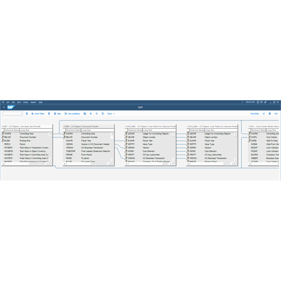This screenshot has width=281, height=281.
Task: Click the SAP logo
Action: click(x=11, y=107)
